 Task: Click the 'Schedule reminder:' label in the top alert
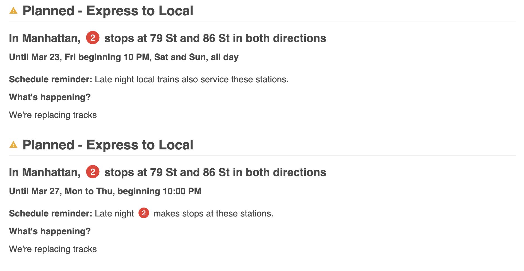point(51,80)
